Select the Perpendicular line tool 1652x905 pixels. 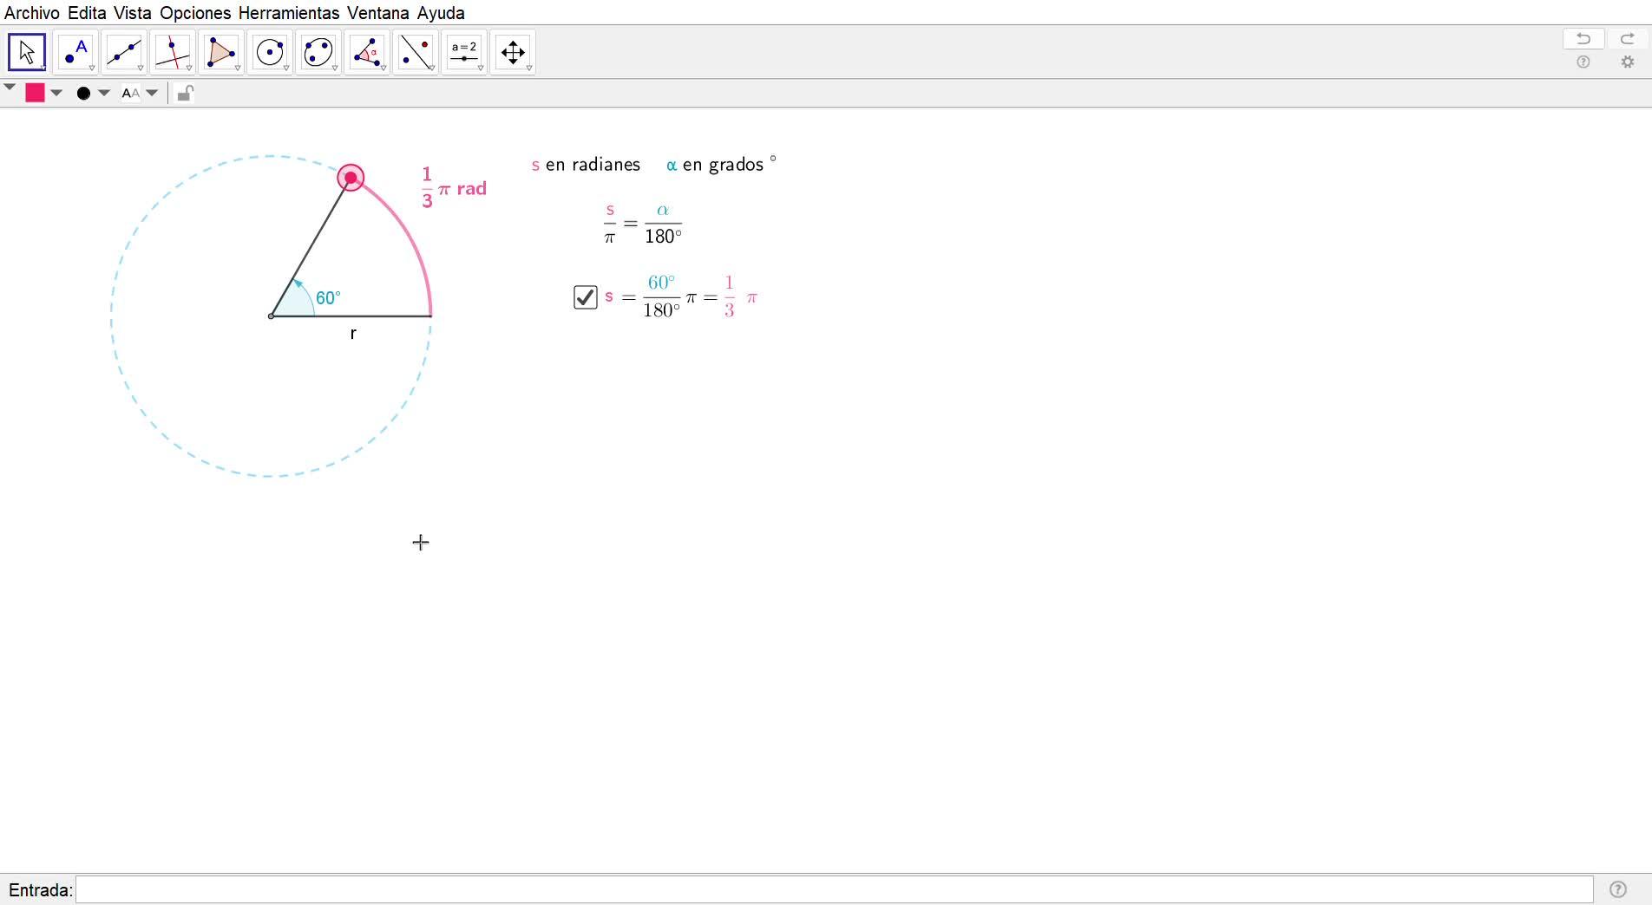tap(173, 53)
